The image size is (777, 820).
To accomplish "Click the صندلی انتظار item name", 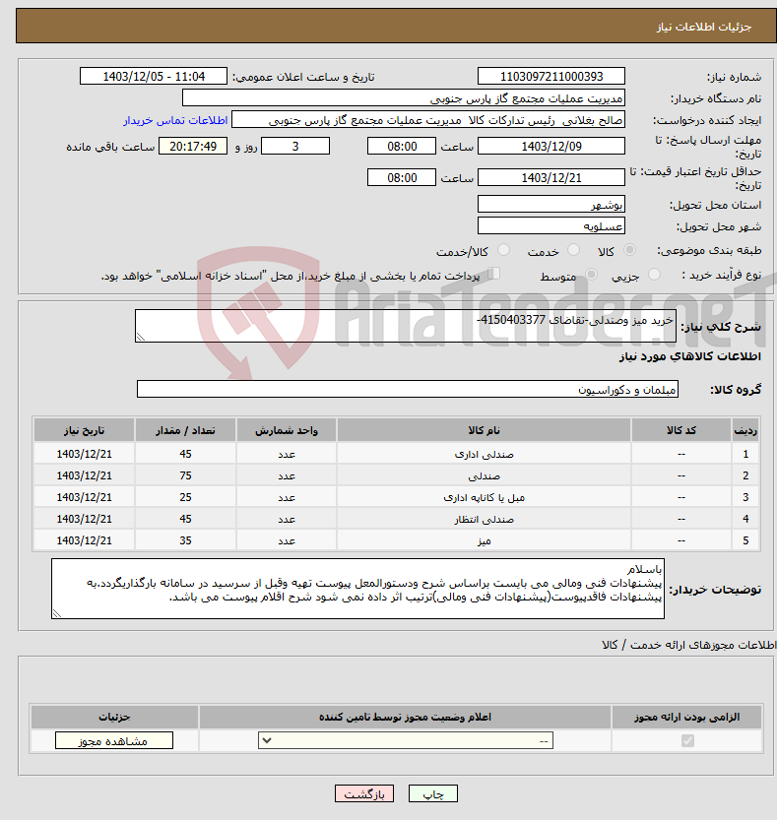I will [484, 520].
